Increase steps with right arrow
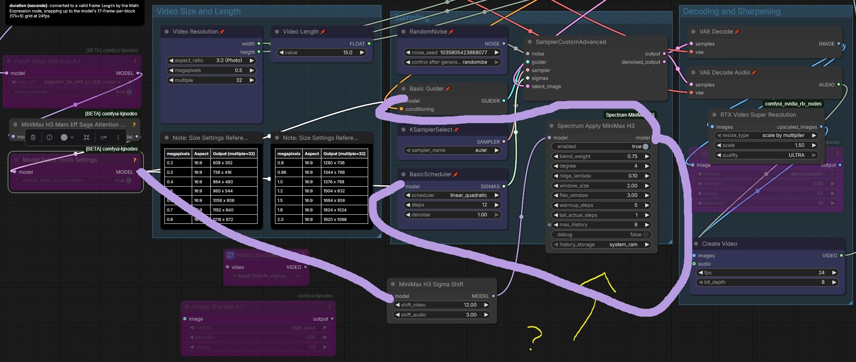Image resolution: width=856 pixels, height=362 pixels. (497, 205)
